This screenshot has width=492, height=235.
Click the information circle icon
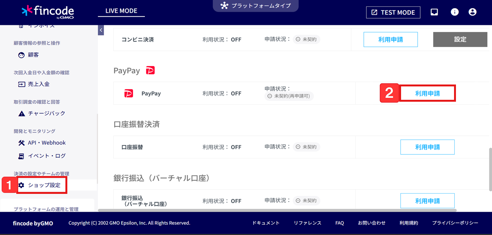click(454, 12)
